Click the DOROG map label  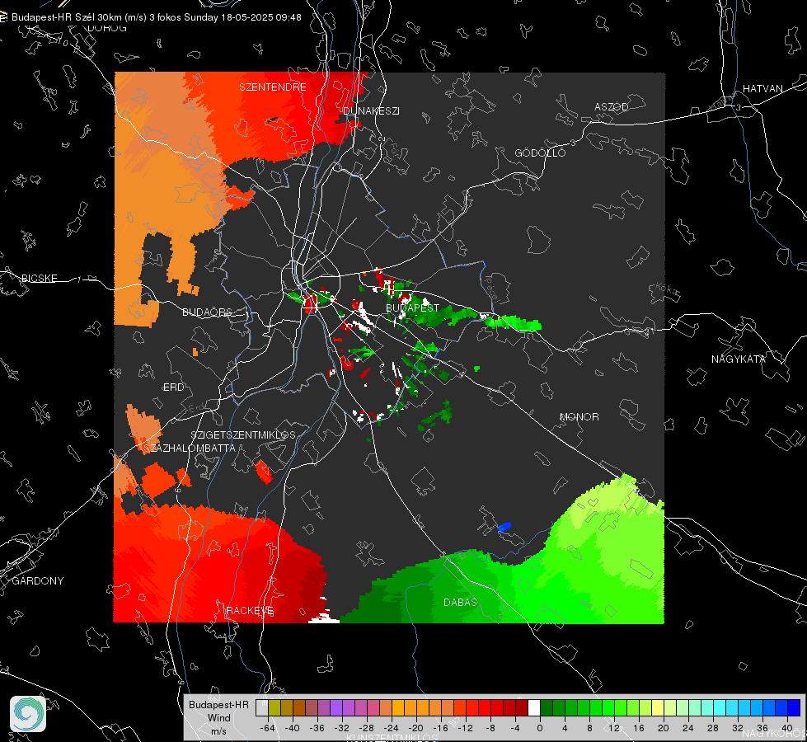pyautogui.click(x=107, y=28)
